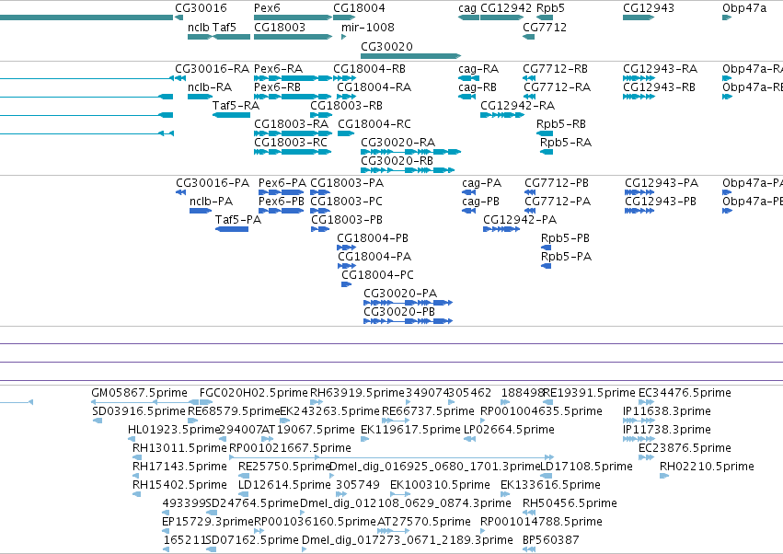This screenshot has height=554, width=783.
Task: Select transcript CG12942-RA
Action: (x=517, y=106)
